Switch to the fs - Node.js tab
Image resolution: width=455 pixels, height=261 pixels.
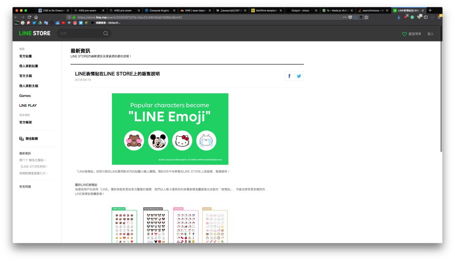338,11
